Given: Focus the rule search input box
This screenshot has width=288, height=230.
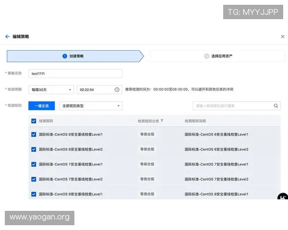Looking at the screenshot, I should tap(237, 106).
